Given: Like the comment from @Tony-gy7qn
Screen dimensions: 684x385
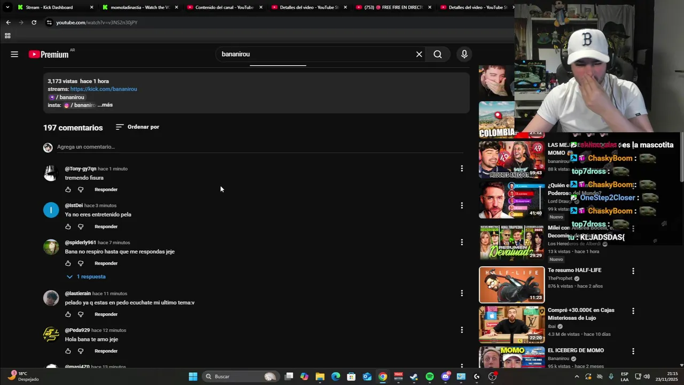Looking at the screenshot, I should click(68, 189).
